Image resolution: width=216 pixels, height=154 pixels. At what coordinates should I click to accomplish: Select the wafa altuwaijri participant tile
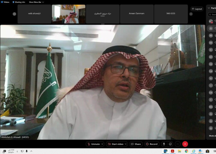(x=34, y=14)
